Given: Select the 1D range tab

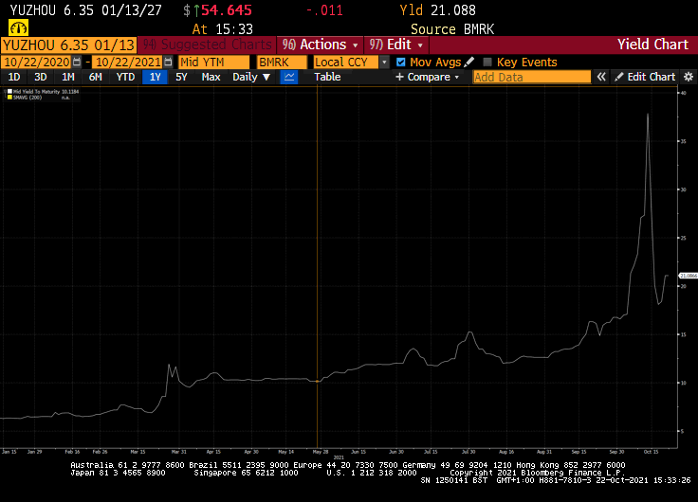Looking at the screenshot, I should tap(14, 77).
